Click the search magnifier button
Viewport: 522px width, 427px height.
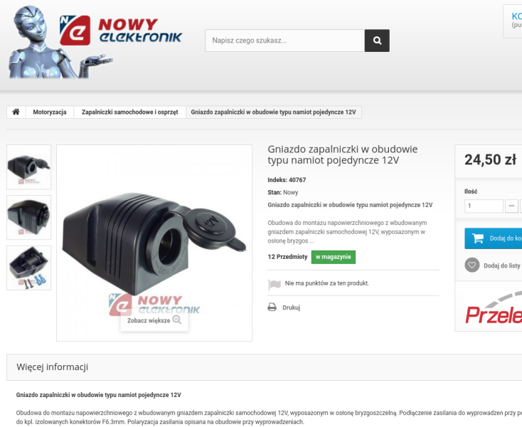(x=377, y=41)
